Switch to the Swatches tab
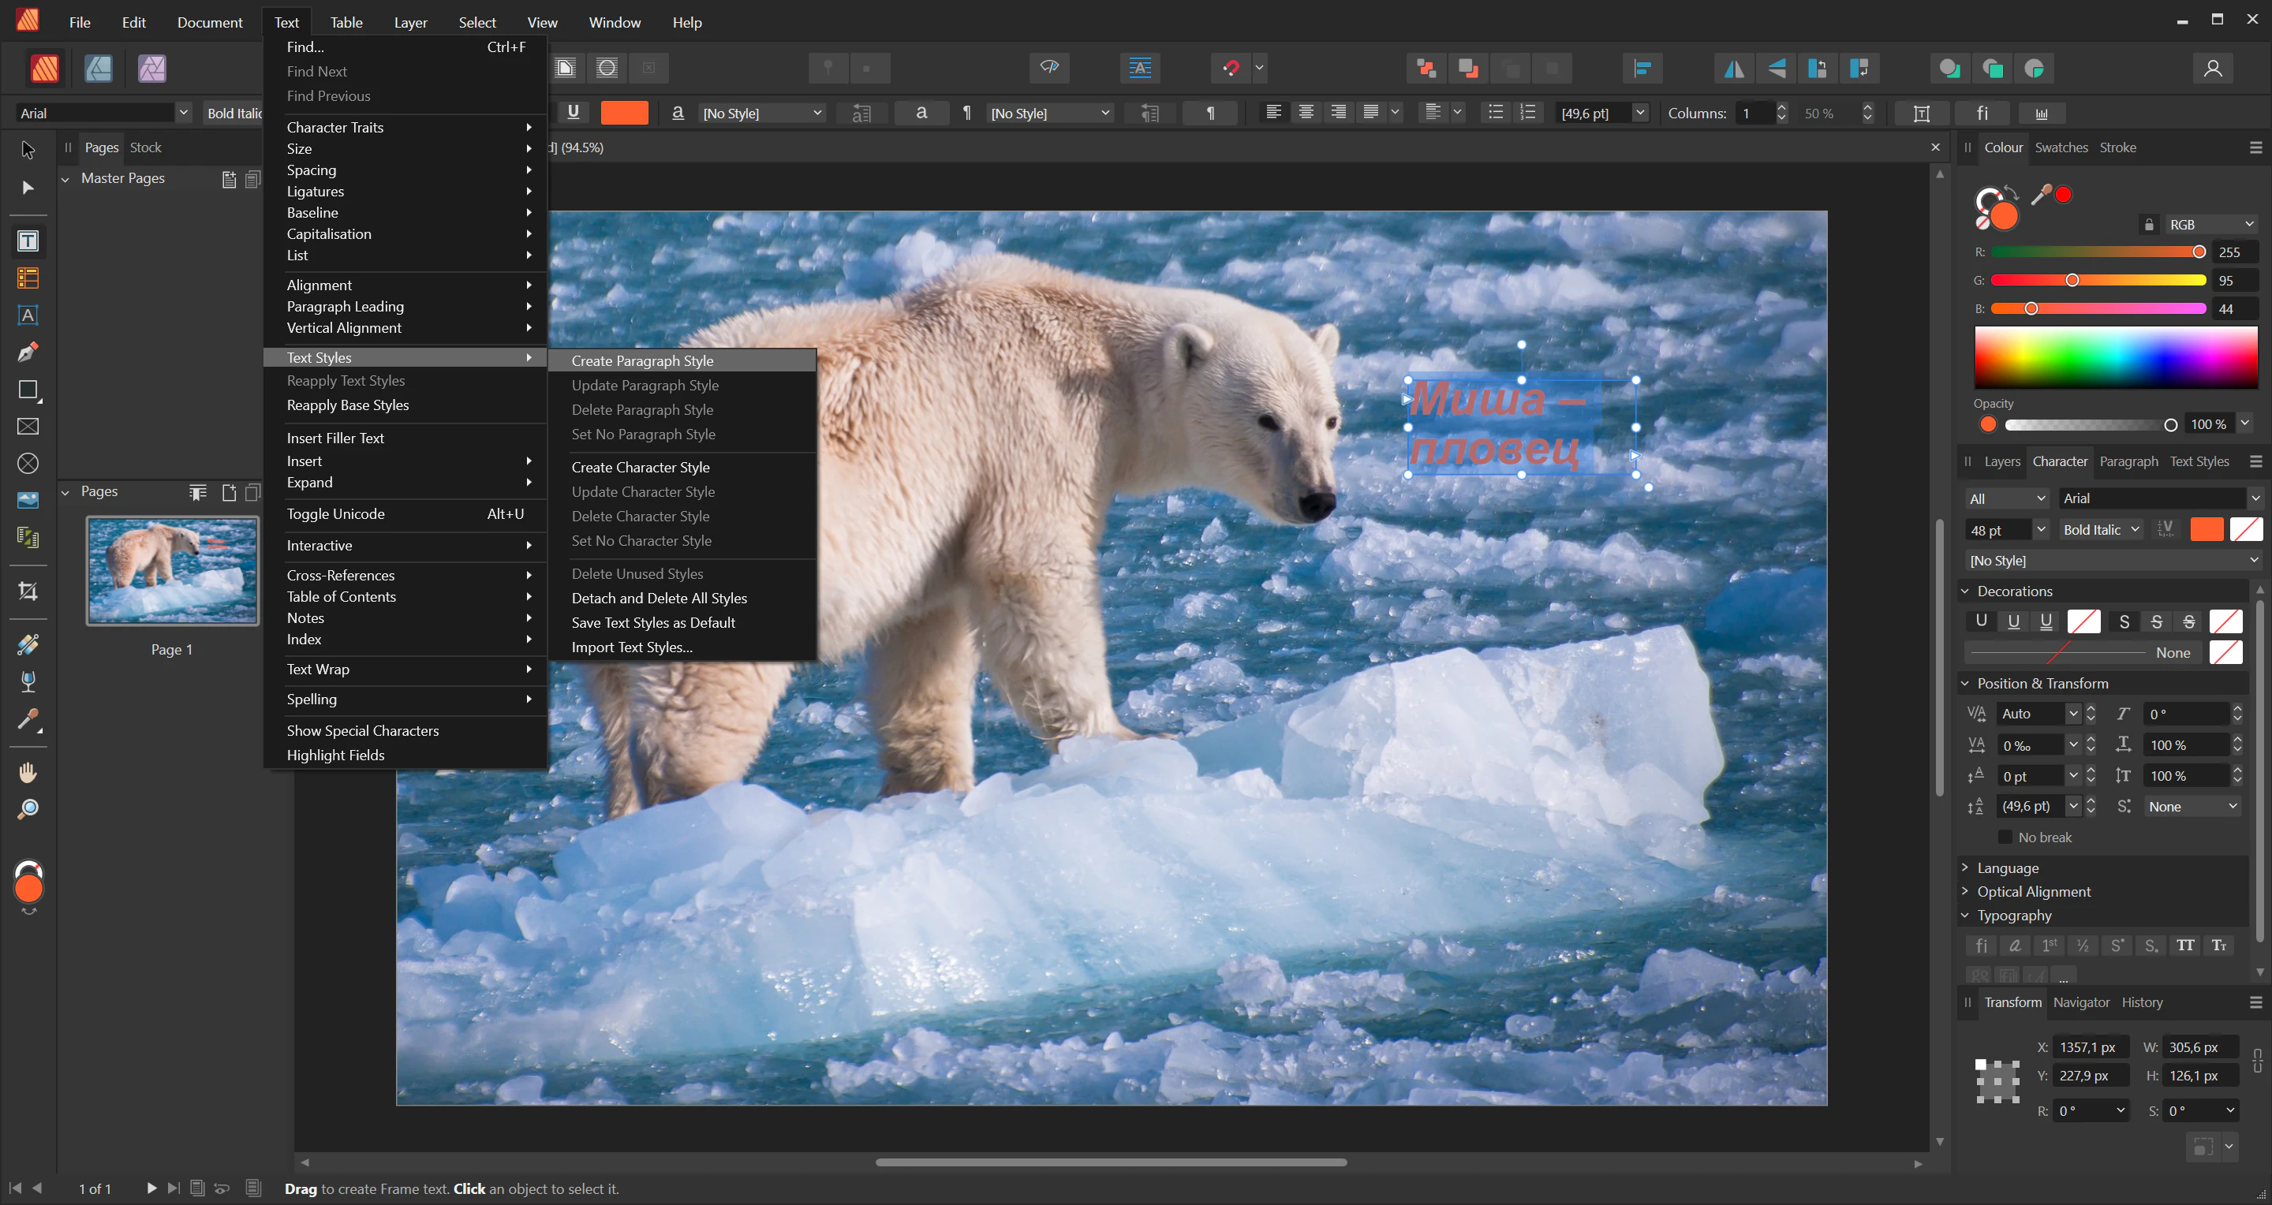2272x1205 pixels. [2061, 147]
